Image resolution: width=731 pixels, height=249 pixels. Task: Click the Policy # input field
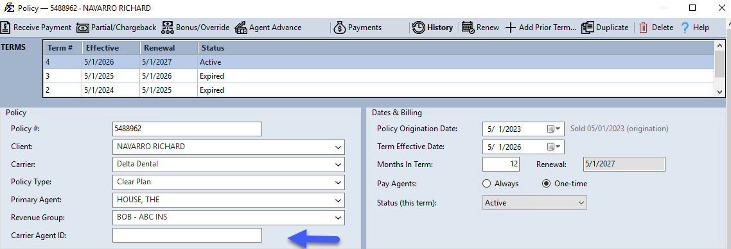pyautogui.click(x=187, y=129)
